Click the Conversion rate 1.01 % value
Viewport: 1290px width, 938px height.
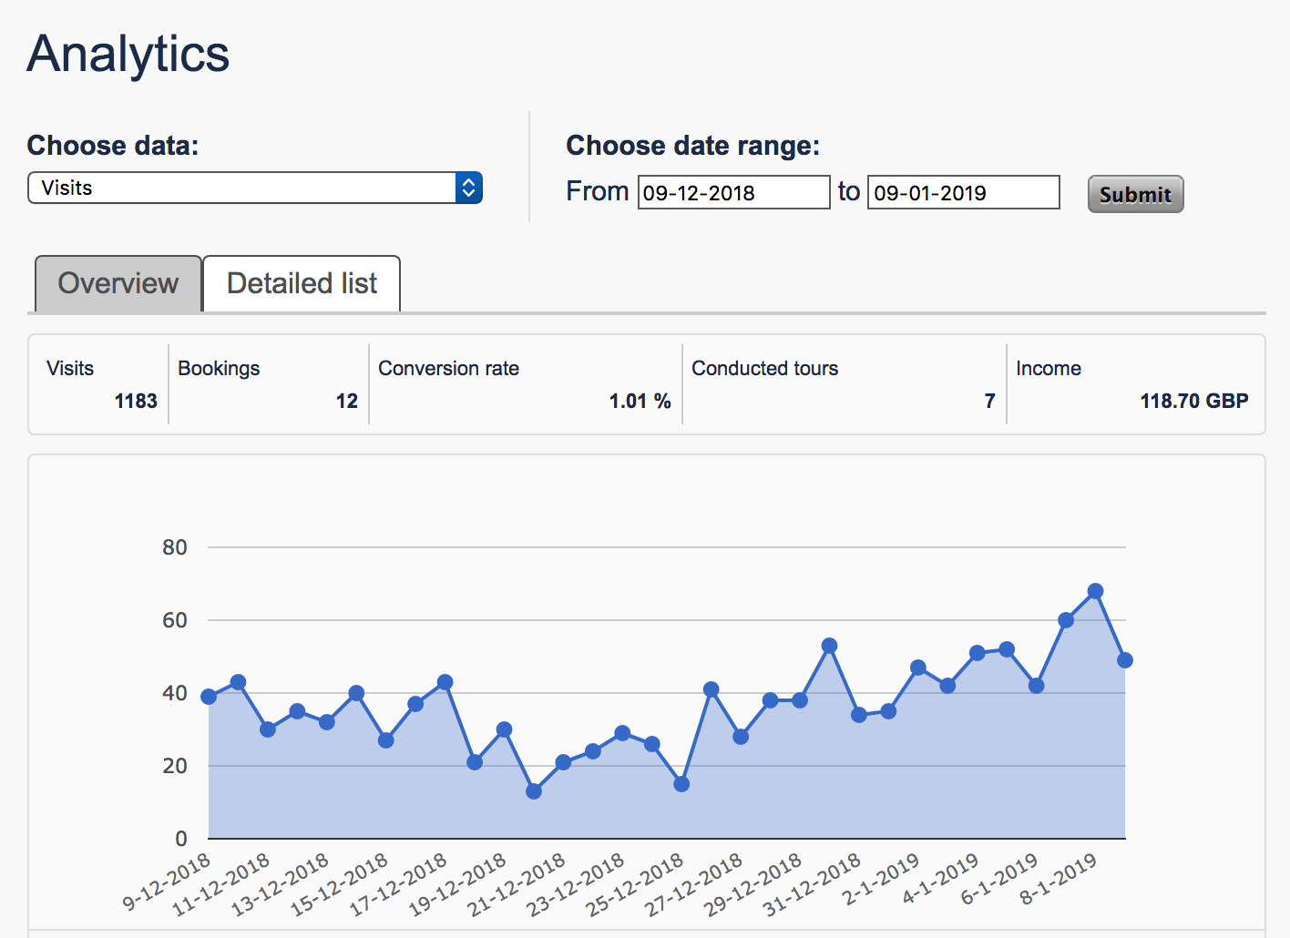640,401
